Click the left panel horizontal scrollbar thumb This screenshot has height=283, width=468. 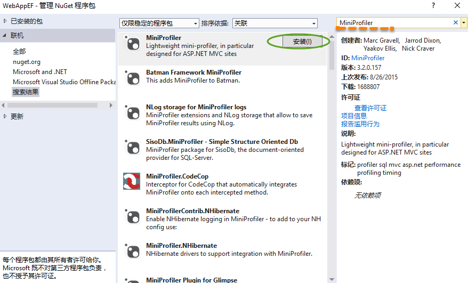pyautogui.click(x=52, y=105)
